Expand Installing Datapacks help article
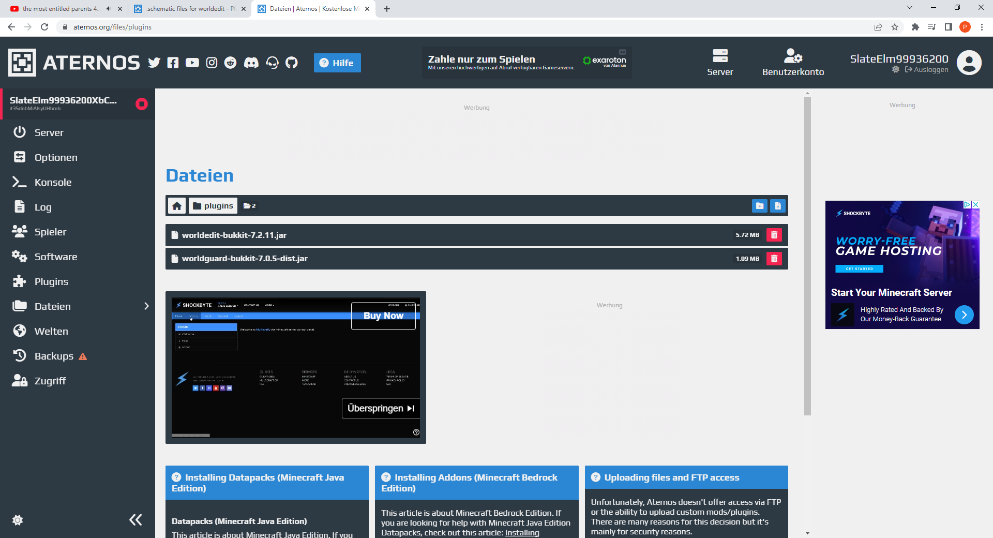The height and width of the screenshot is (538, 993). point(267,483)
